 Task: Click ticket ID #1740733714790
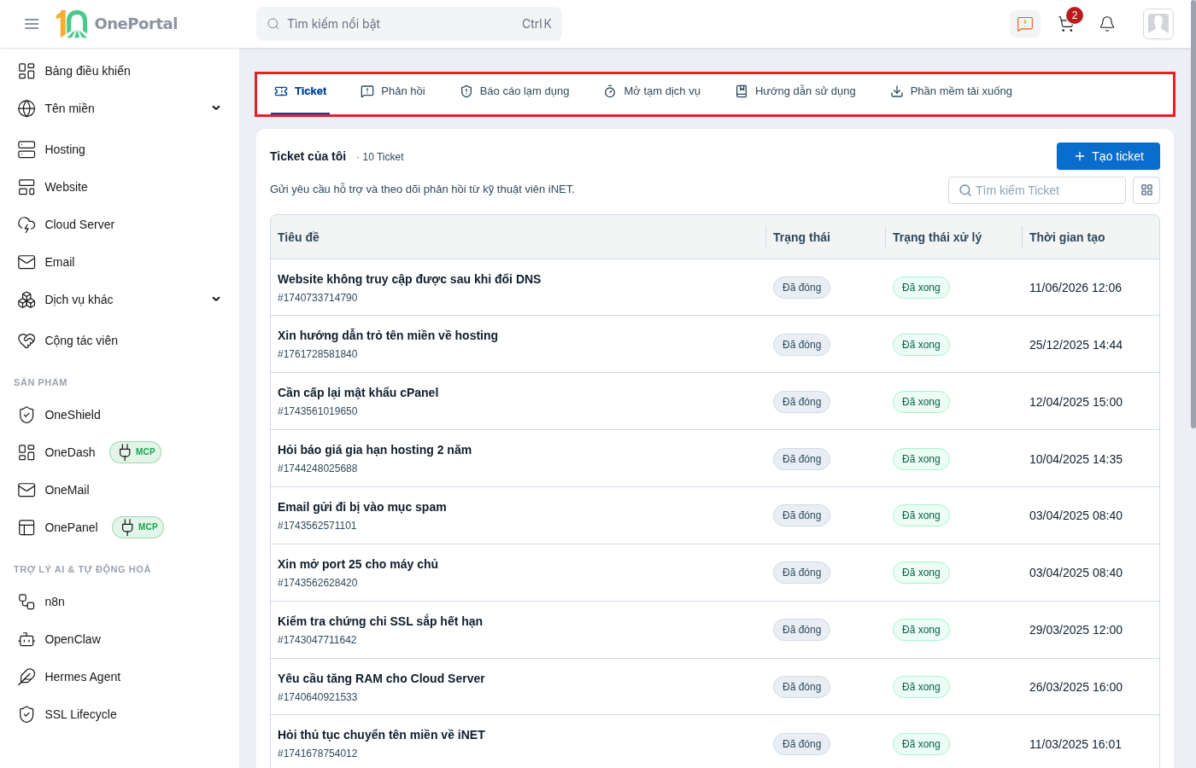pos(318,298)
